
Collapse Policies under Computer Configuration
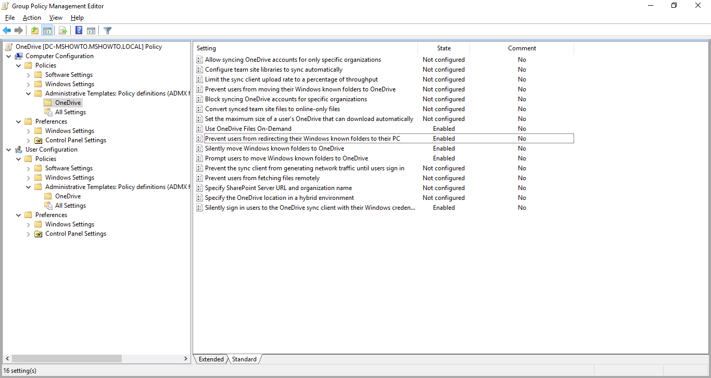point(18,65)
